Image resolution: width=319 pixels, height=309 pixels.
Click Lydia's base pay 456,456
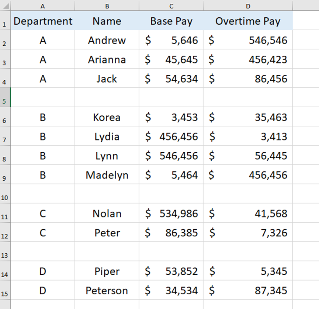pos(171,136)
